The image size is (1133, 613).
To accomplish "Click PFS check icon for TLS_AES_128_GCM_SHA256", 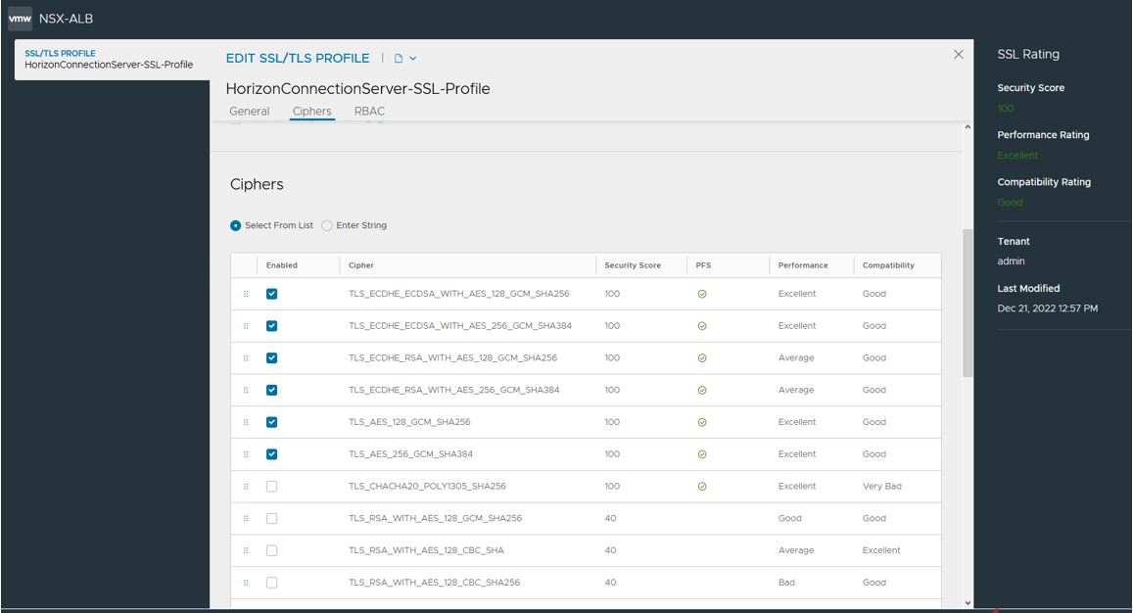I will (701, 422).
